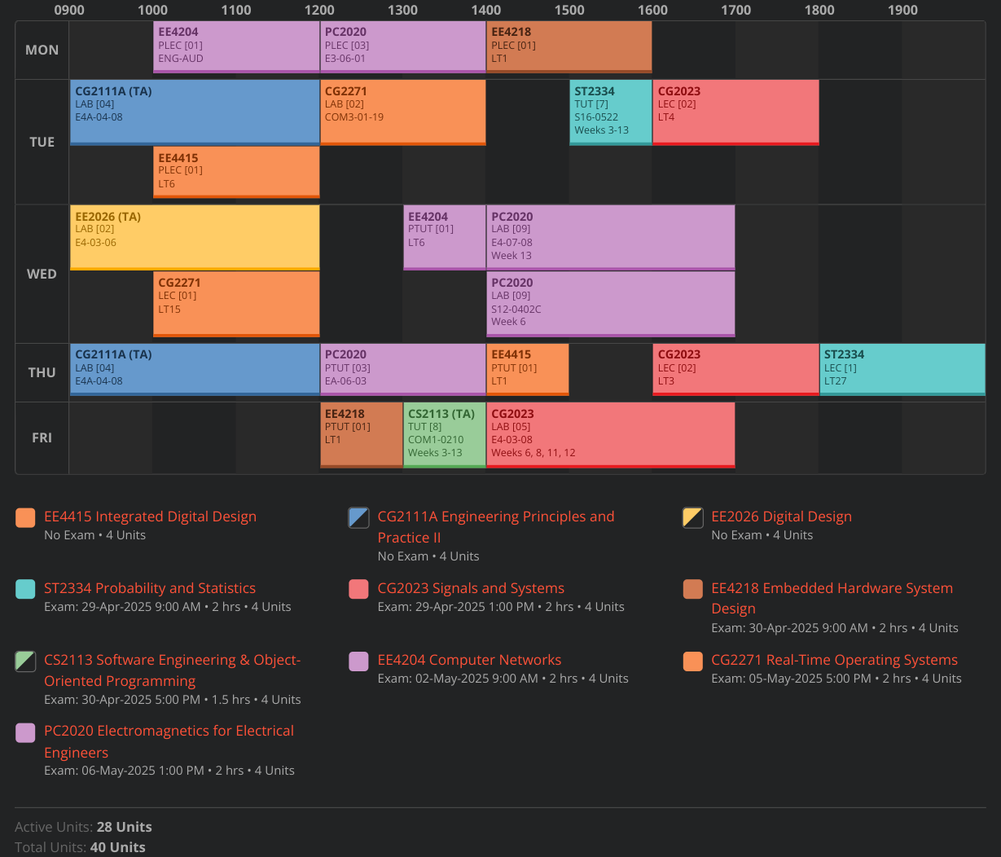Open the CG2023 Signals and Systems link
This screenshot has height=857, width=1001.
pos(471,588)
